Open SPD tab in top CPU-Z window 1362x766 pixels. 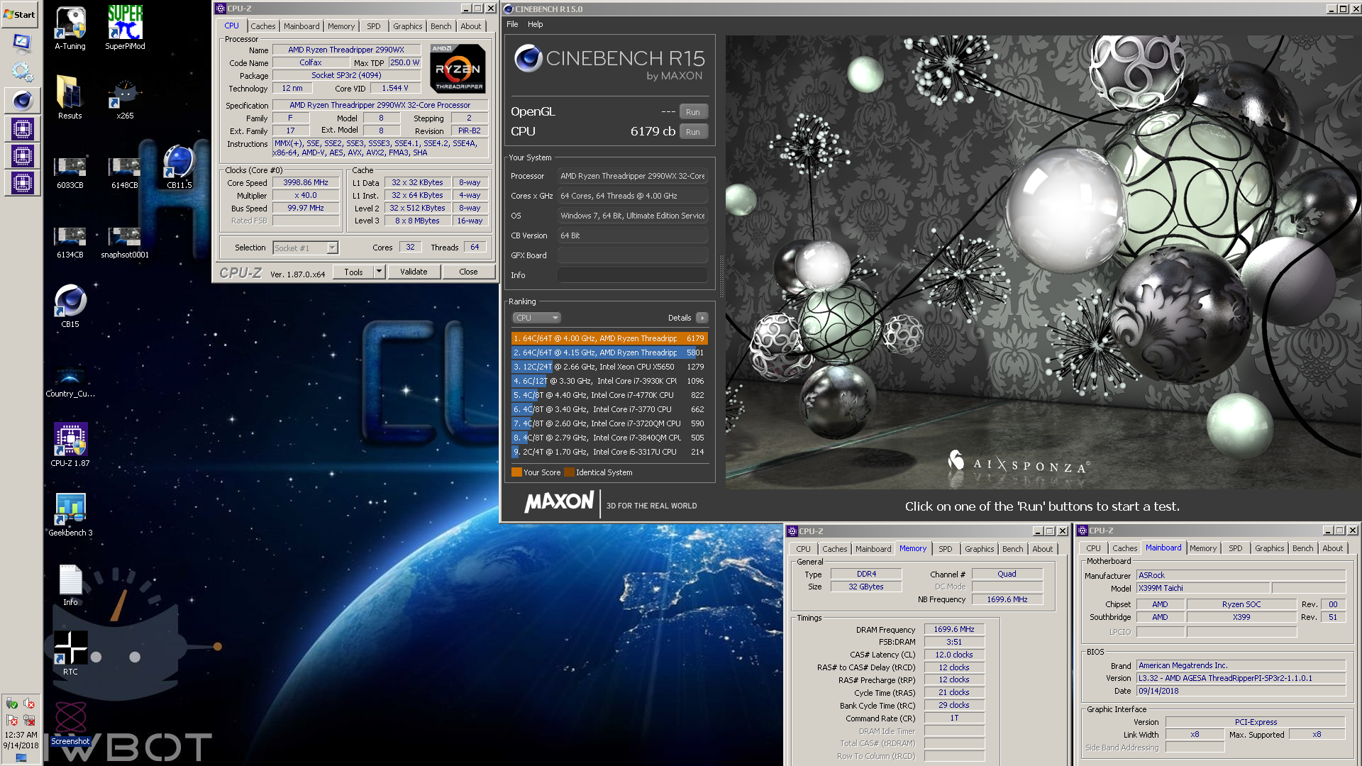(x=374, y=26)
